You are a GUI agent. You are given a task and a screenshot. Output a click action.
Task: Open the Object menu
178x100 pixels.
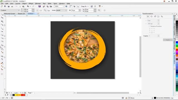tap(24, 4)
